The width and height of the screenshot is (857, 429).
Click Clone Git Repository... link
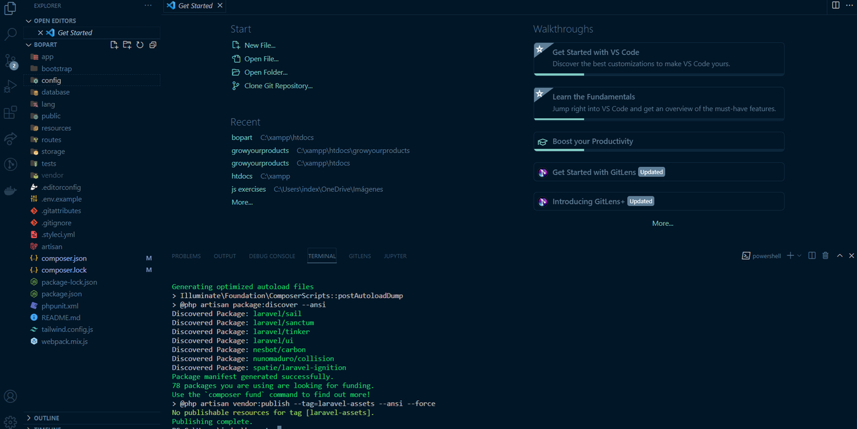pos(279,86)
